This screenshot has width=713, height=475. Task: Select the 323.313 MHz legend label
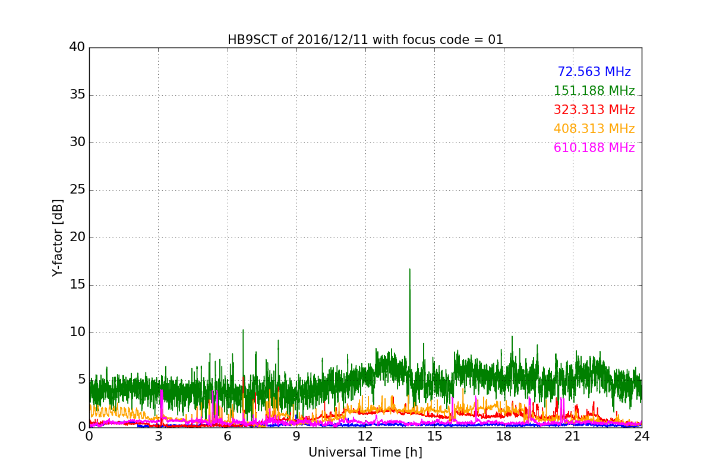click(x=594, y=110)
